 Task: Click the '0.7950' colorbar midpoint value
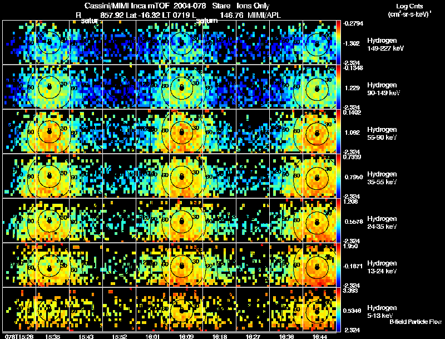point(354,177)
